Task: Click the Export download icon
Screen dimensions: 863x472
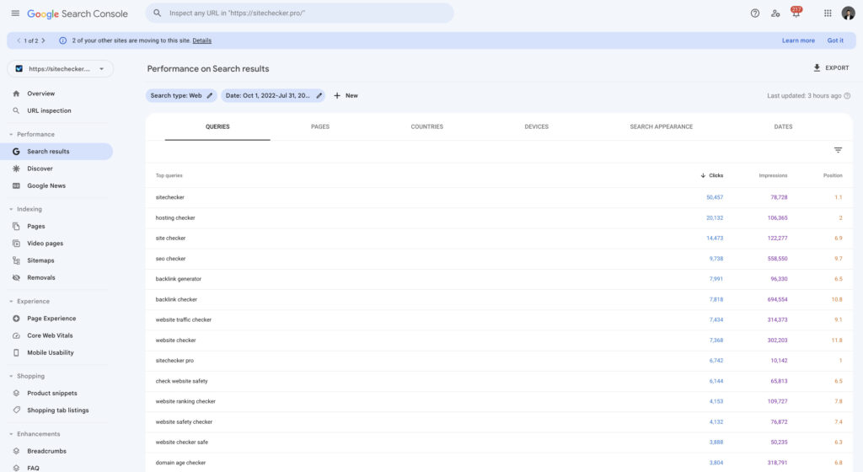Action: (817, 68)
